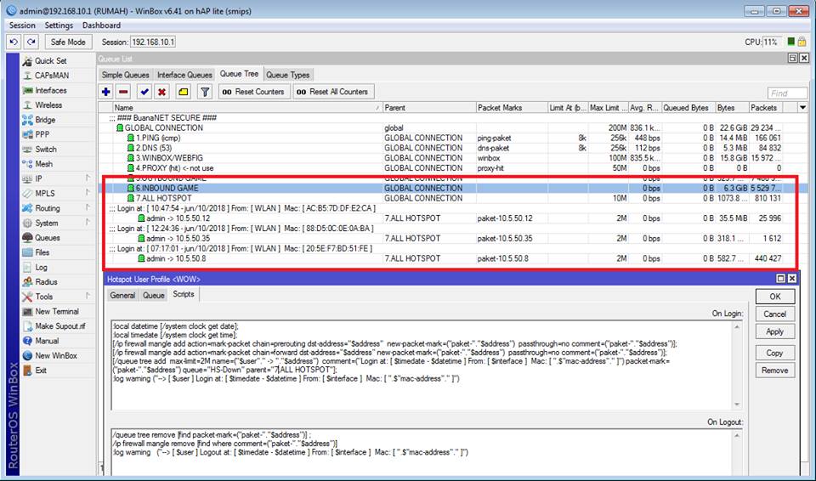Open Radius in sidebar
This screenshot has height=481, width=816.
pos(46,281)
